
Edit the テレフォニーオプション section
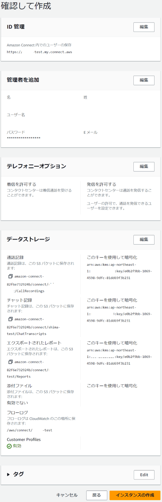[x=144, y=166]
